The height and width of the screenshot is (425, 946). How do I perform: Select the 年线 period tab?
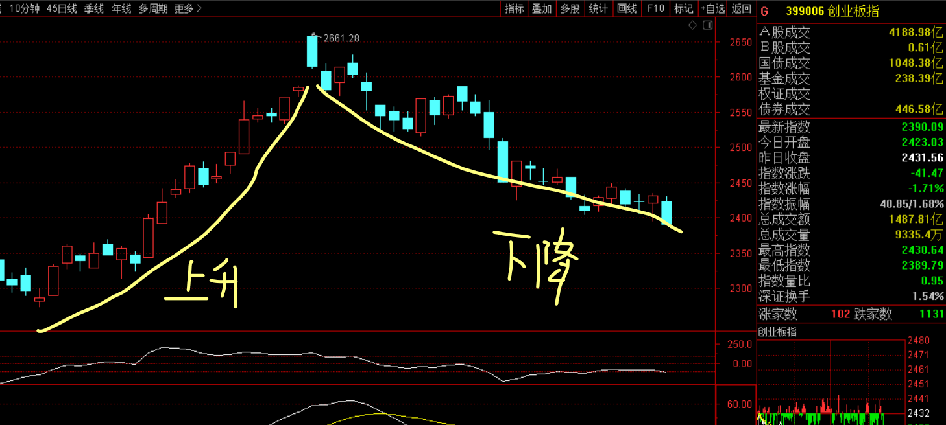pos(121,8)
